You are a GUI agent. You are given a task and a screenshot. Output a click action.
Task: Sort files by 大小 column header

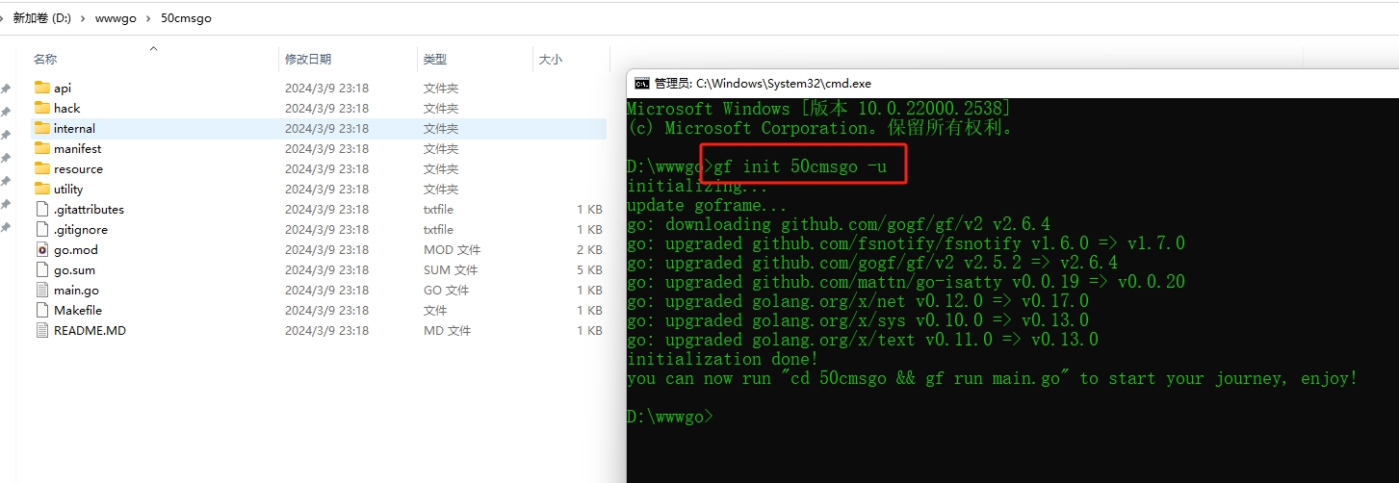pos(551,60)
